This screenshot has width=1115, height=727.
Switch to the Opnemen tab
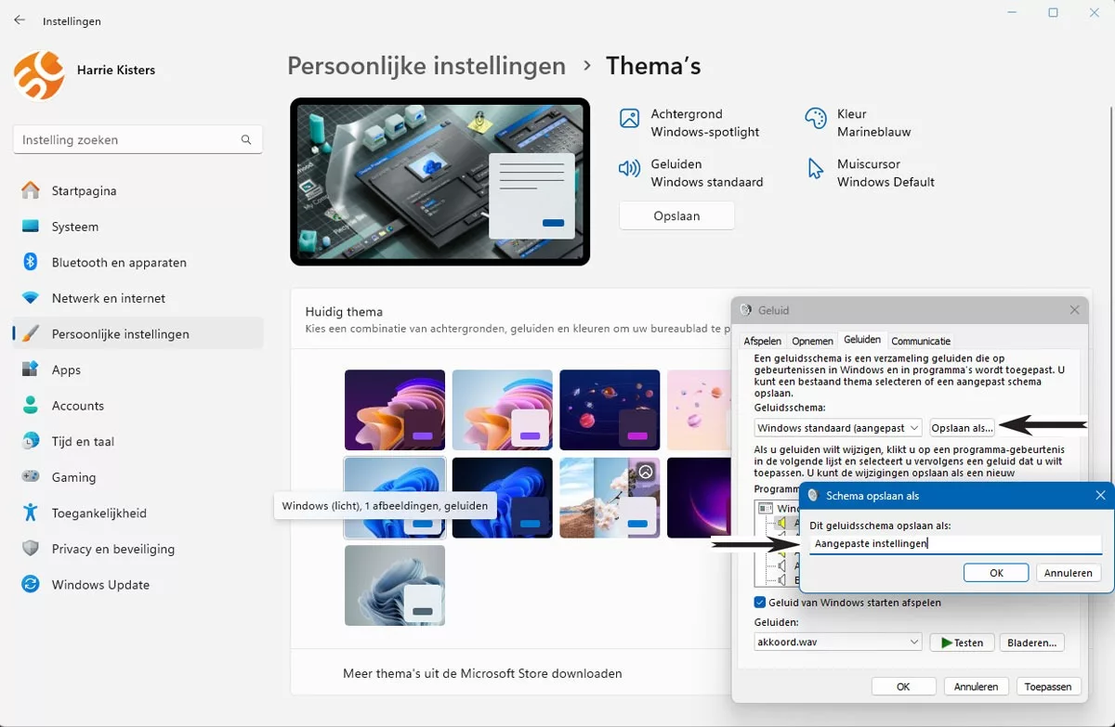[812, 341]
